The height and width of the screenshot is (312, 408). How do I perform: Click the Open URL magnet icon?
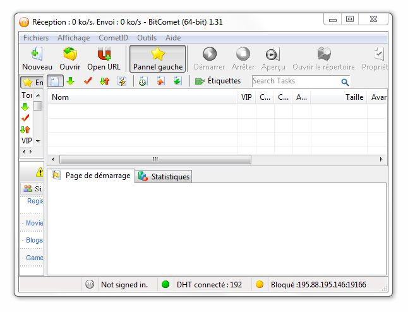pos(104,54)
